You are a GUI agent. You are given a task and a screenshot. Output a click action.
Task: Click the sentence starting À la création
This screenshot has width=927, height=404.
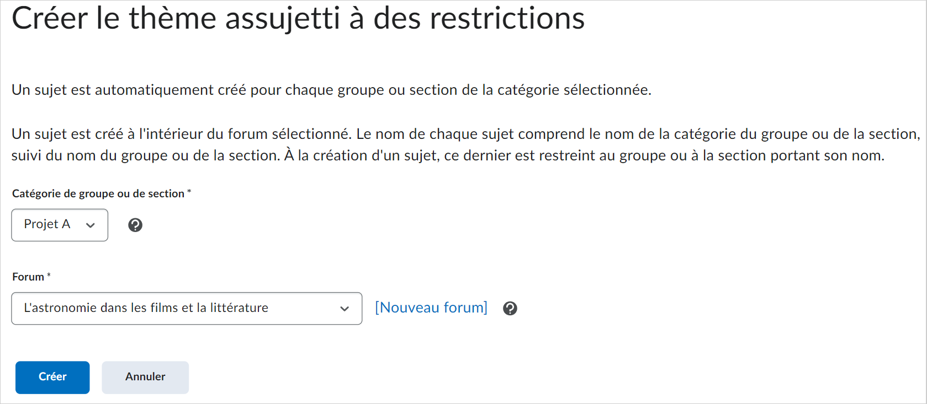point(584,155)
